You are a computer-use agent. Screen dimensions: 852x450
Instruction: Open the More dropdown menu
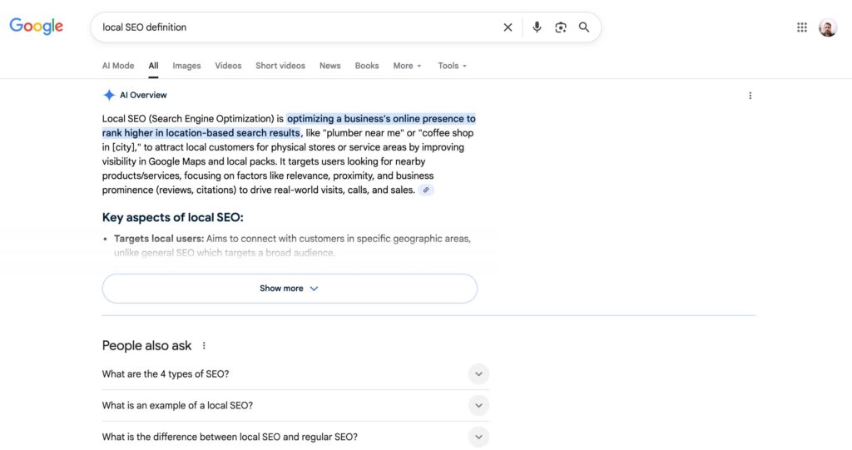point(407,66)
